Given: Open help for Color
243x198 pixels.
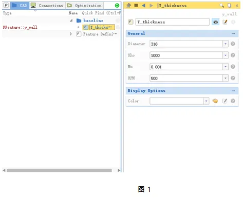Looking at the screenshot, I should (233, 101).
